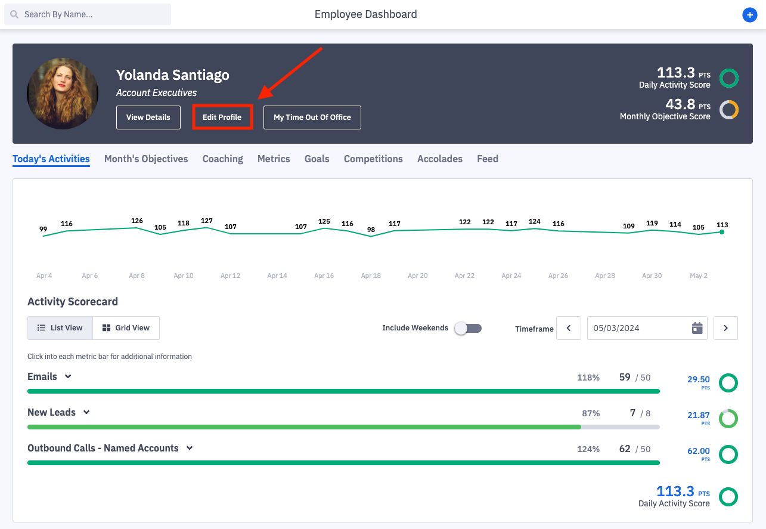Open the Competitions tab

click(x=373, y=159)
